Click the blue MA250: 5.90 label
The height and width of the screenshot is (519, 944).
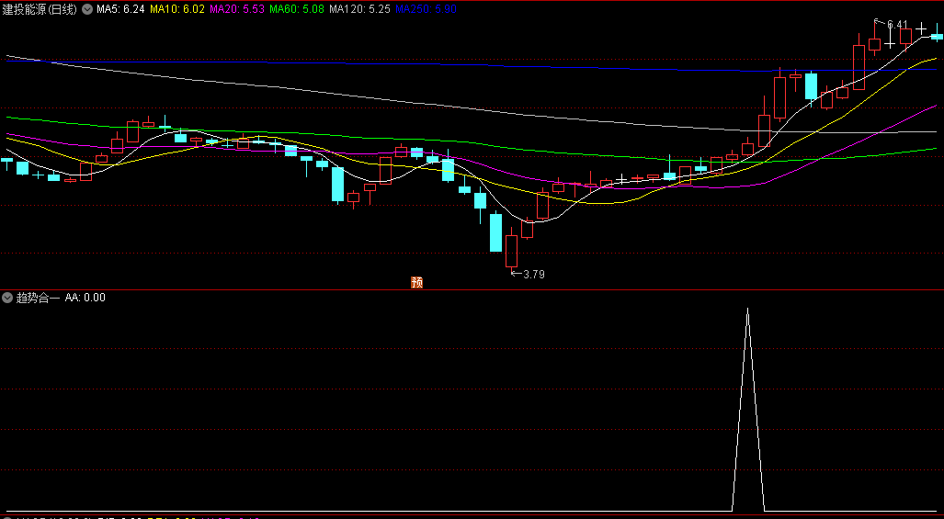(427, 9)
